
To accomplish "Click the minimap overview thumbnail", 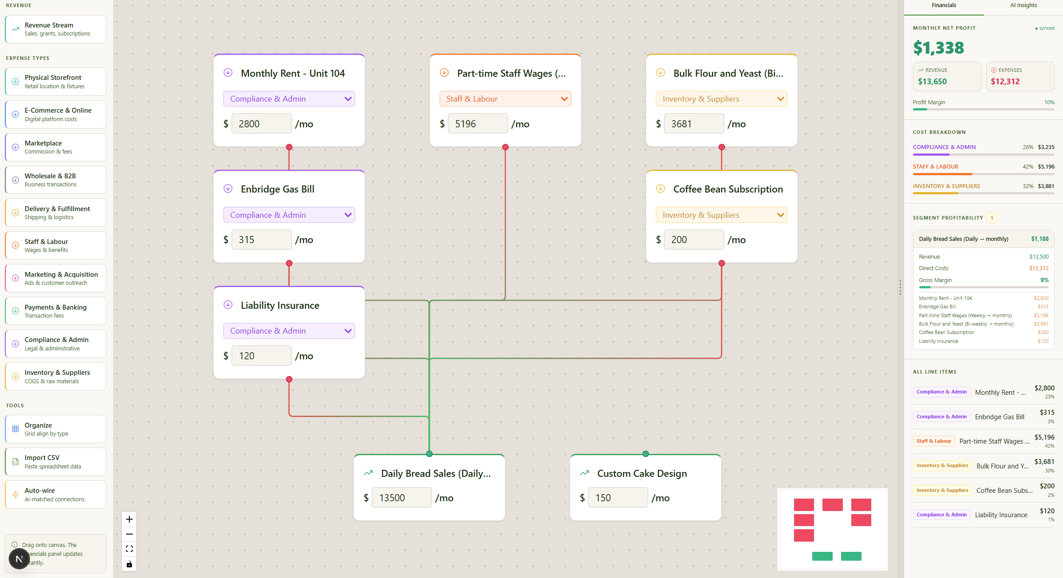I will (x=832, y=529).
